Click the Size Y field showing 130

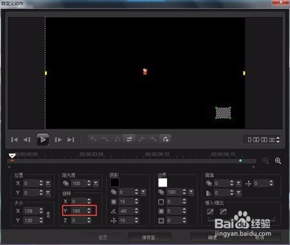[x=31, y=221]
